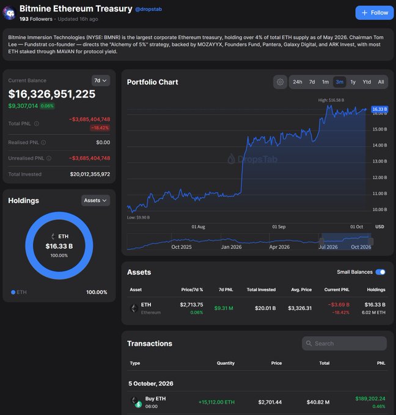Select the 7d chart range tab
396x415 pixels.
(x=312, y=82)
